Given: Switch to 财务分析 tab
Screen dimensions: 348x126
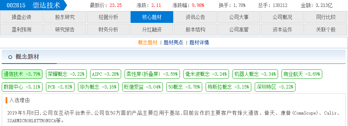Looking at the screenshot, I should [109, 30].
